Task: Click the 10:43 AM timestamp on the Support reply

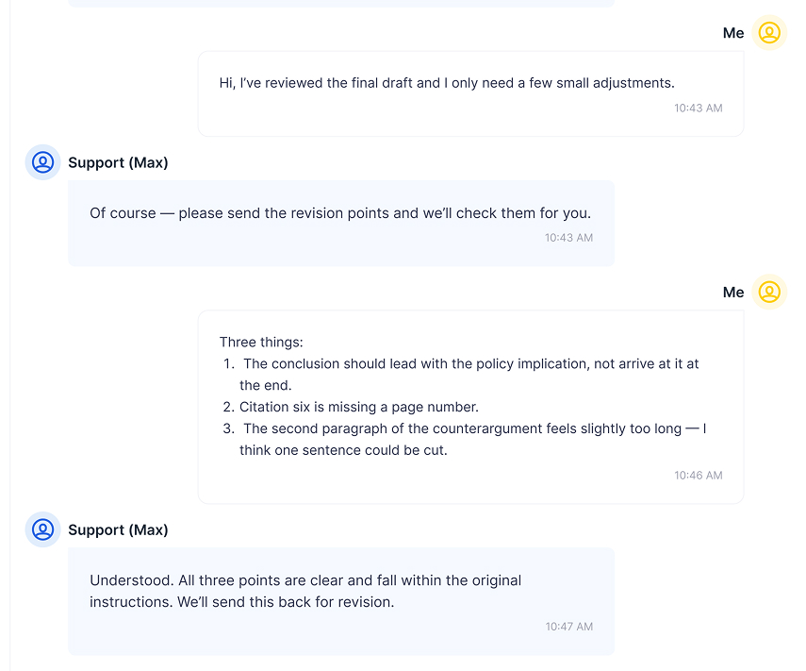Action: click(568, 238)
